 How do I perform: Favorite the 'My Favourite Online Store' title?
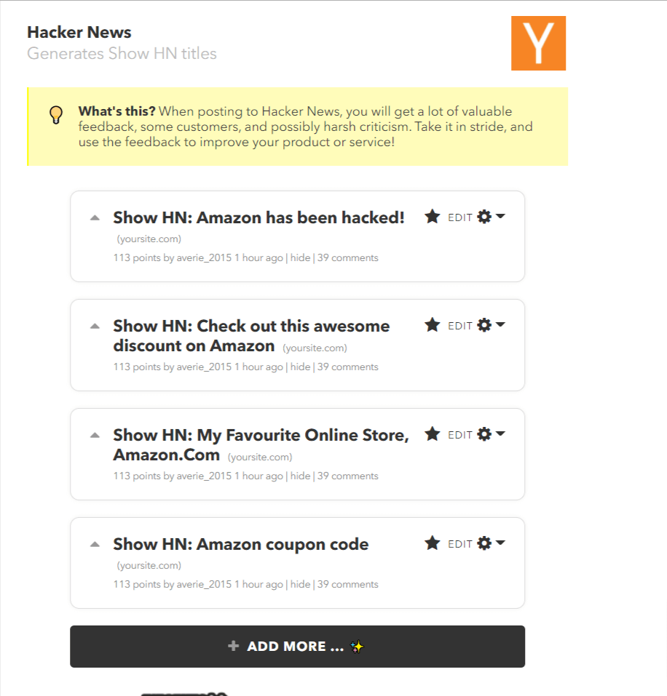click(432, 434)
